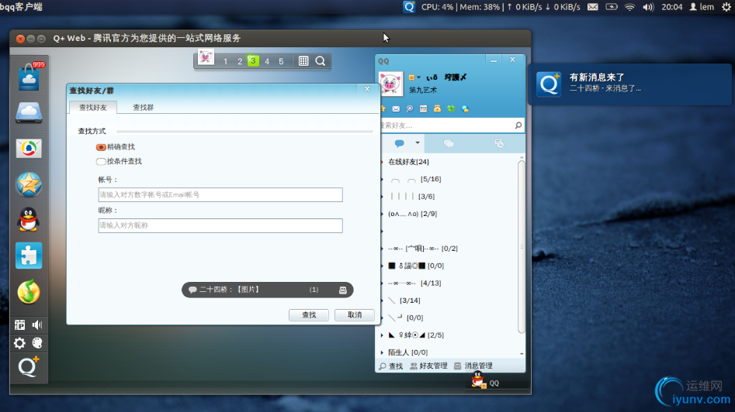The width and height of the screenshot is (735, 412).
Task: Click the gold money bag icon in QQ panel
Action: [x=437, y=108]
